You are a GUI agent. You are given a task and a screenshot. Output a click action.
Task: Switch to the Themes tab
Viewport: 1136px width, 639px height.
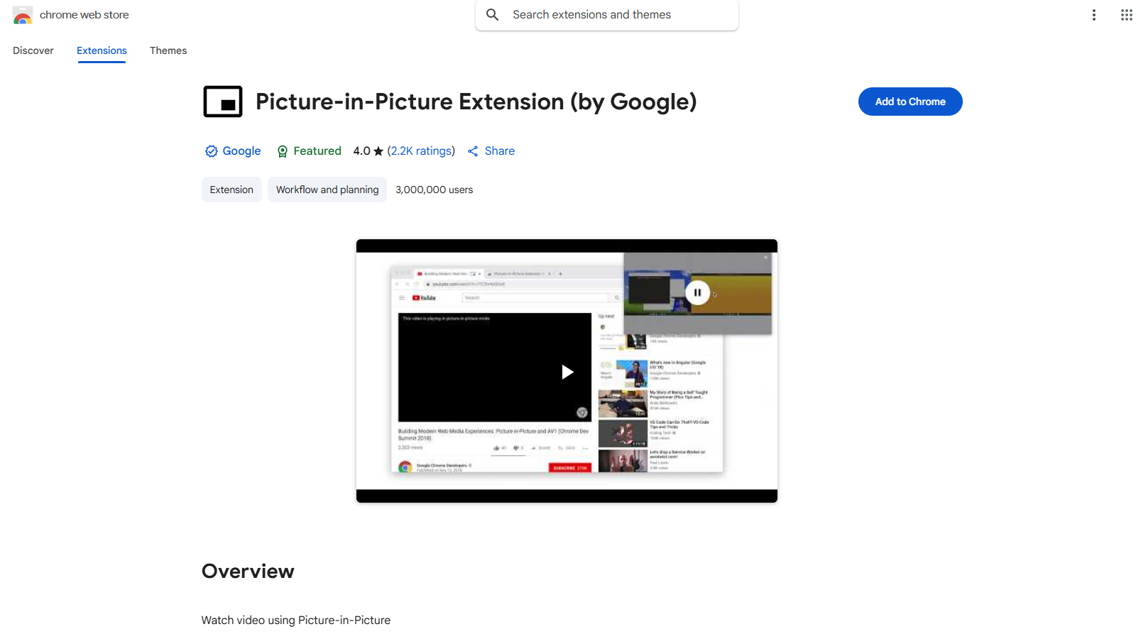click(168, 50)
